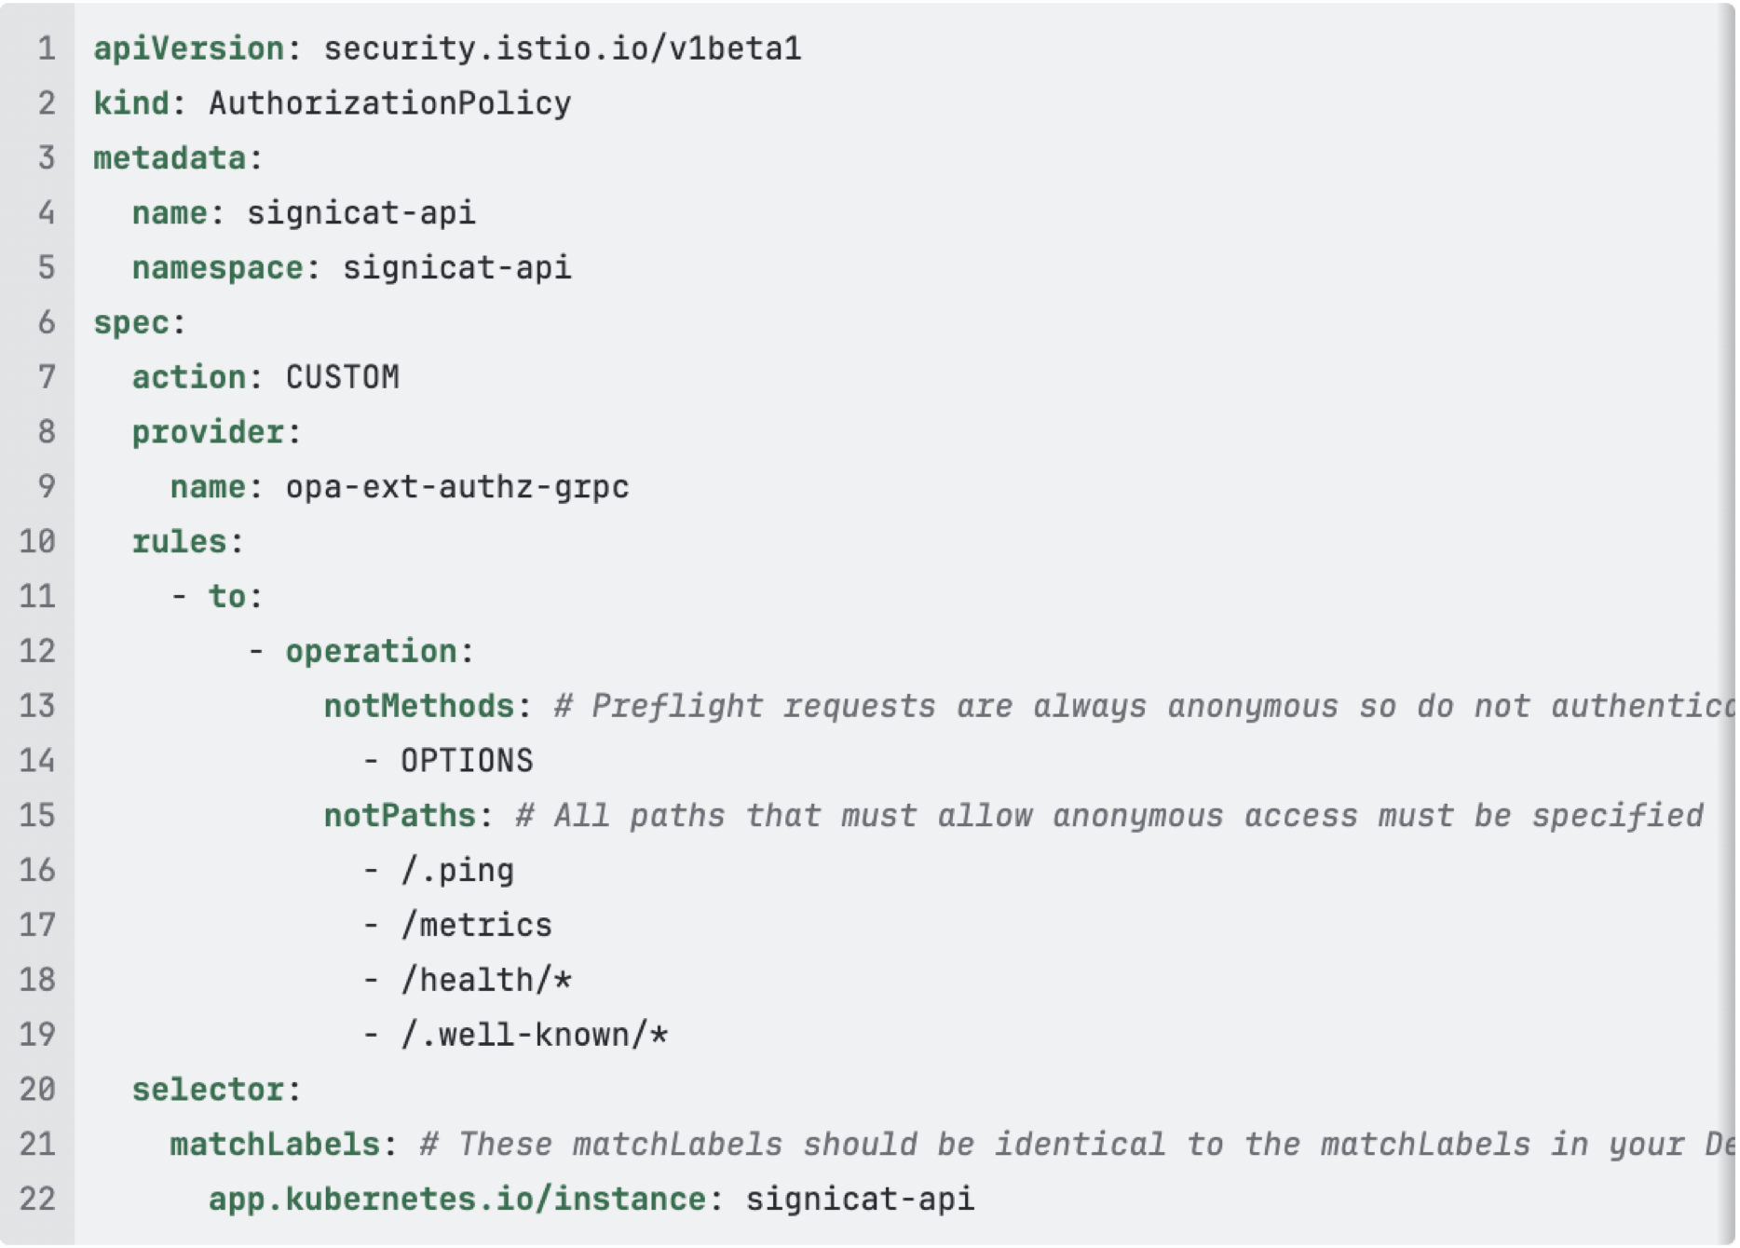
Task: Click the selector key
Action: [x=208, y=1090]
